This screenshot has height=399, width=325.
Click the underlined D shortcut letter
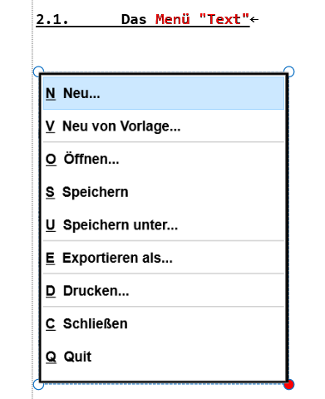point(51,291)
